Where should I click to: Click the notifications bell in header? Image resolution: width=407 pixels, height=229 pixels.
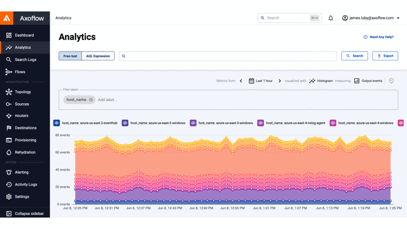[331, 18]
